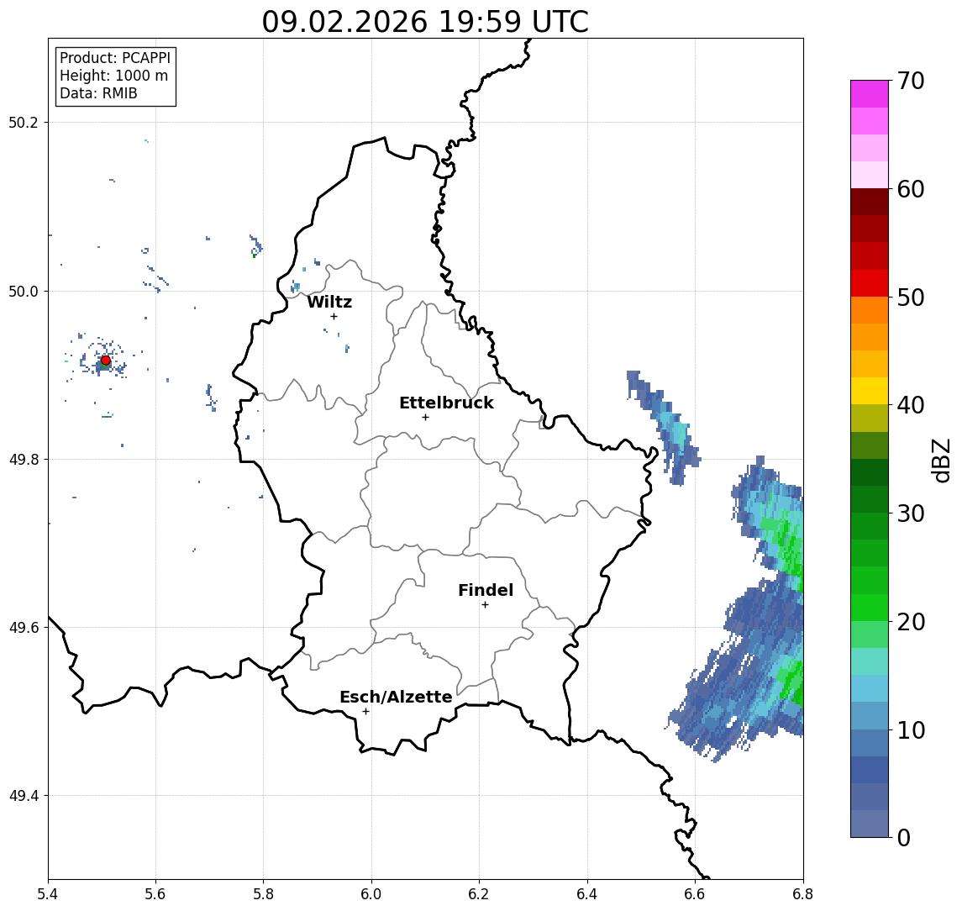This screenshot has height=911, width=962.
Task: Click longitude axis label 5.8
Action: [264, 894]
